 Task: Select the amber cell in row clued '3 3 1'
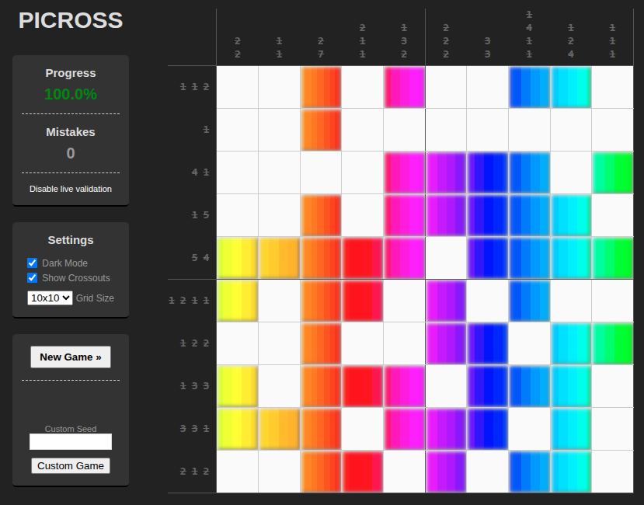(x=279, y=429)
